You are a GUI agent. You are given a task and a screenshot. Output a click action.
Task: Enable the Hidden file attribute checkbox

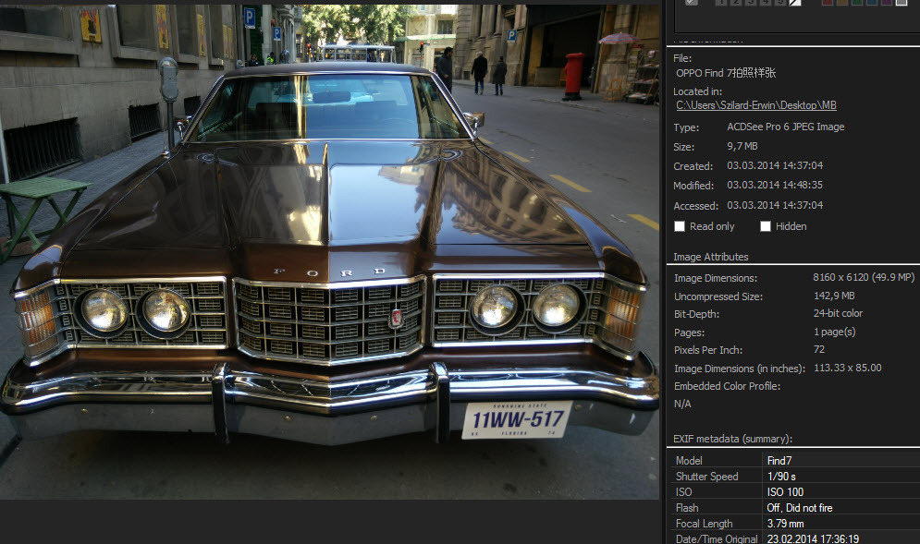(766, 226)
